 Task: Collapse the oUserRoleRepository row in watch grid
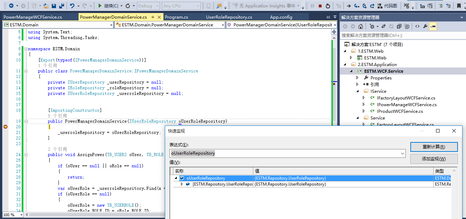176,178
